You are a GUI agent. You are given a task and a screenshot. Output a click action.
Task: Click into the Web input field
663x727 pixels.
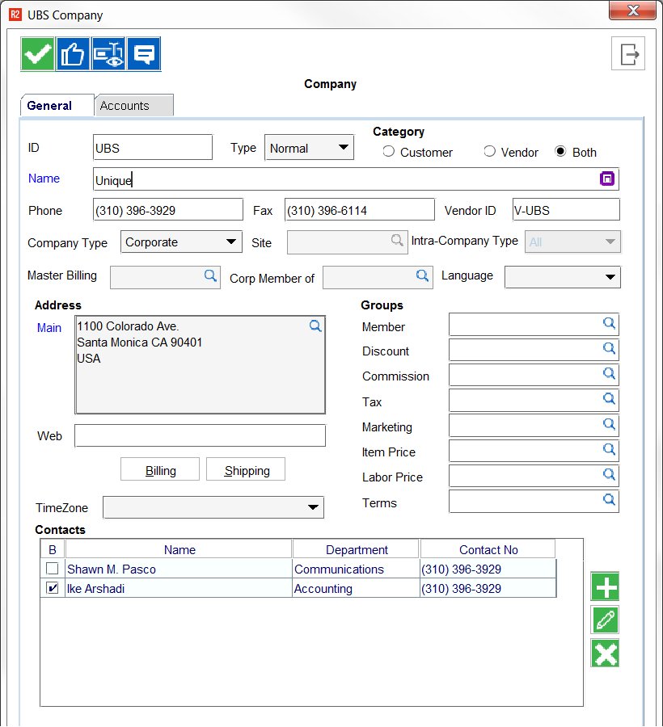(200, 436)
